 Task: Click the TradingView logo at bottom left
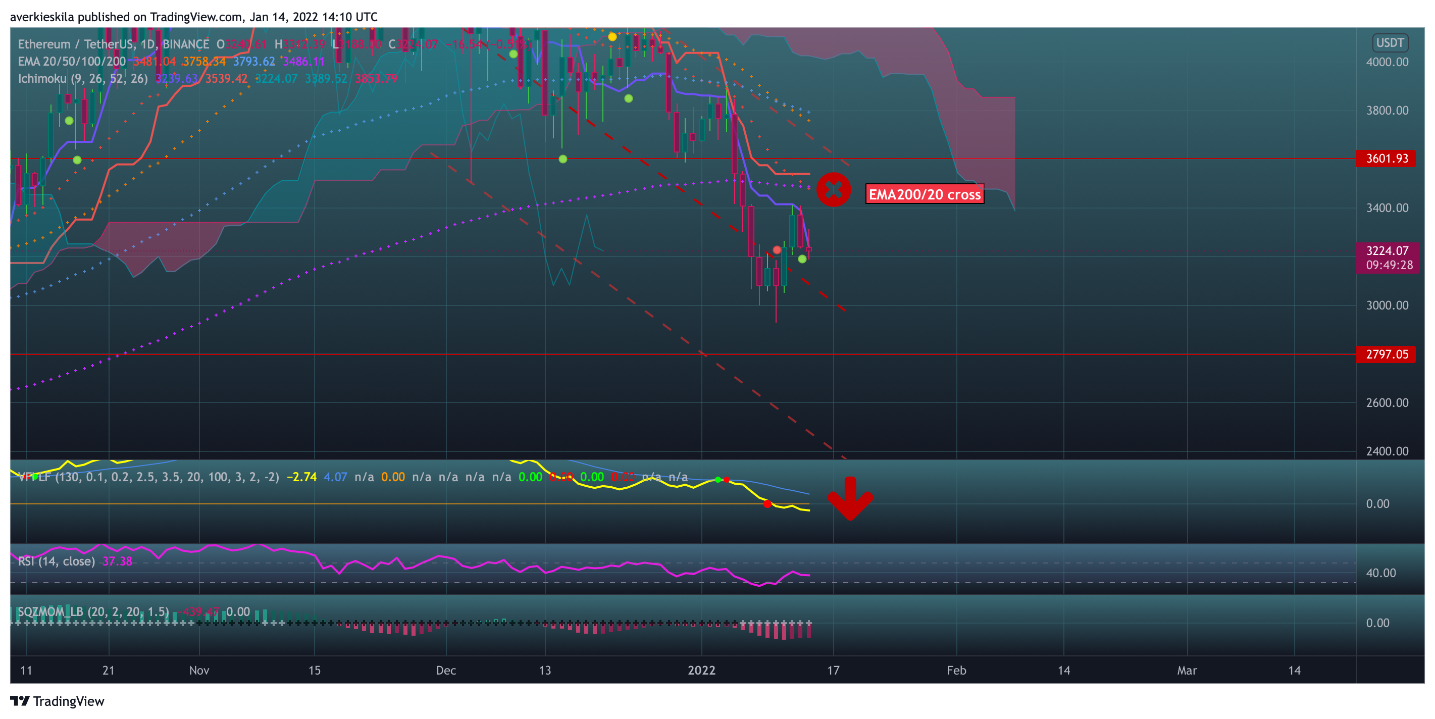(x=57, y=701)
